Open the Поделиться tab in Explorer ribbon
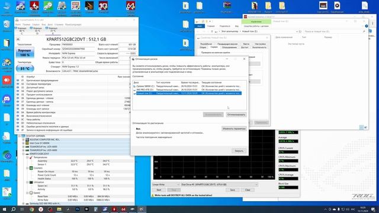 pos(225,26)
